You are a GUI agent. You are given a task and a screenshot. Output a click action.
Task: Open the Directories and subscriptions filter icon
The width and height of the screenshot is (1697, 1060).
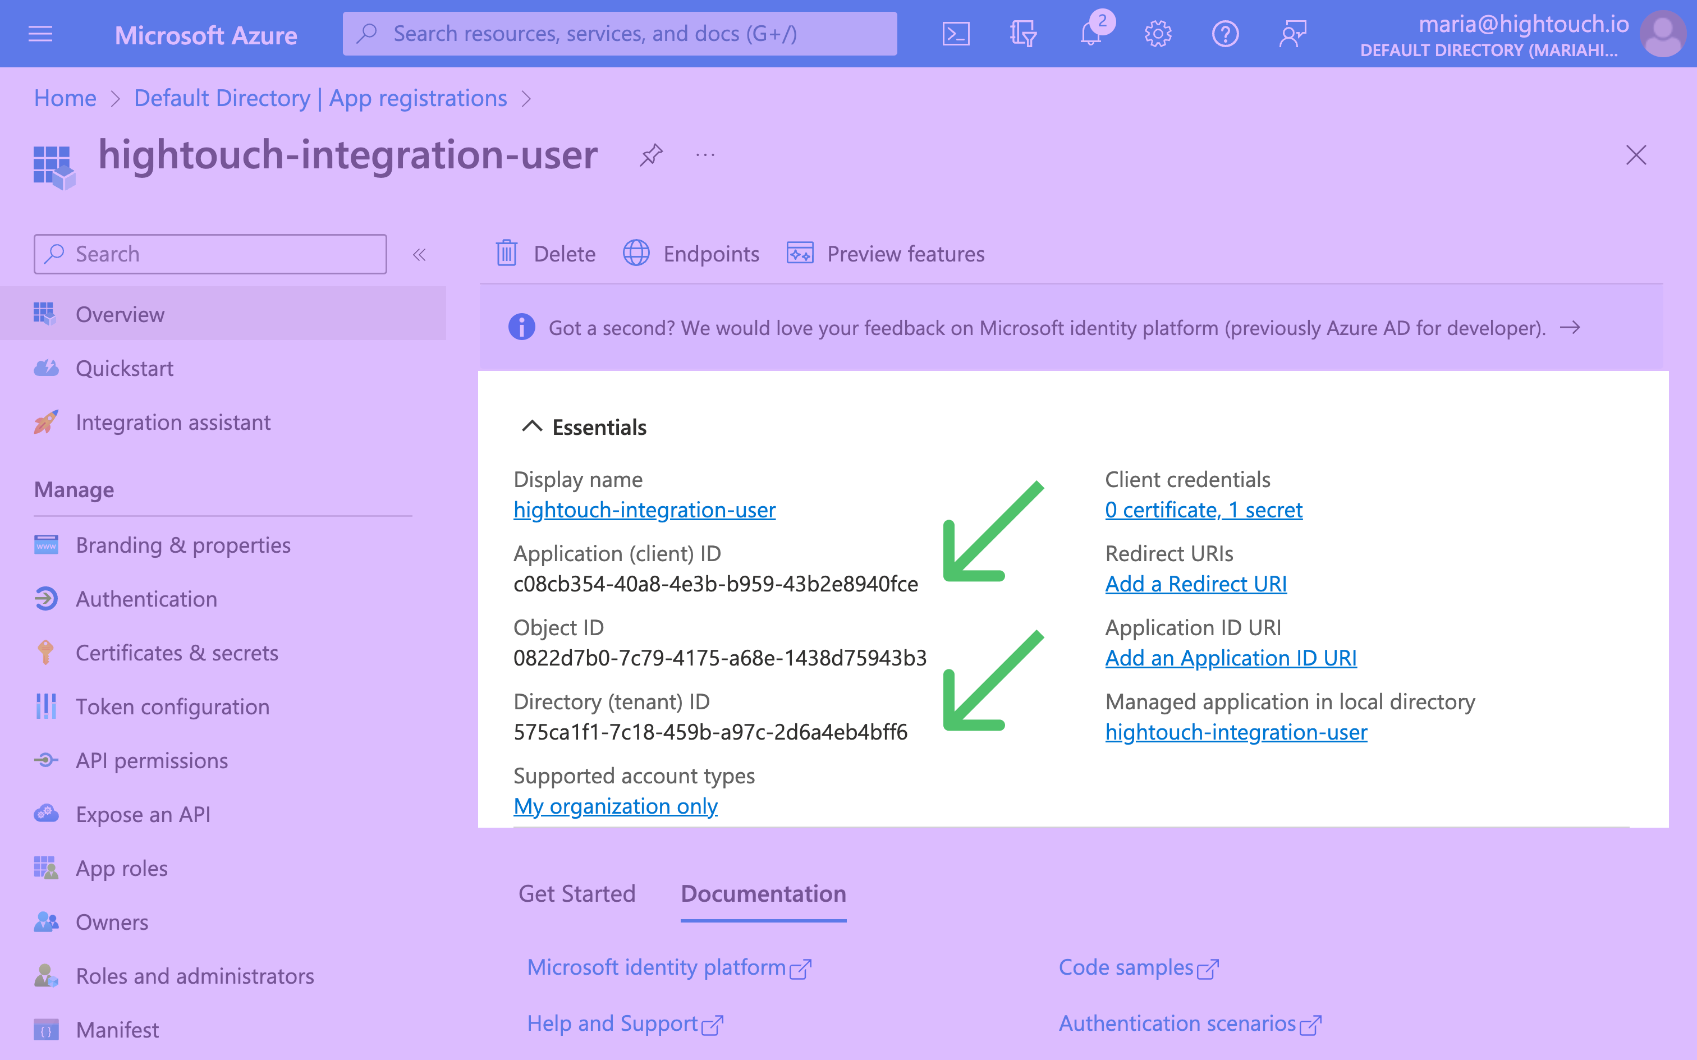coord(1022,34)
